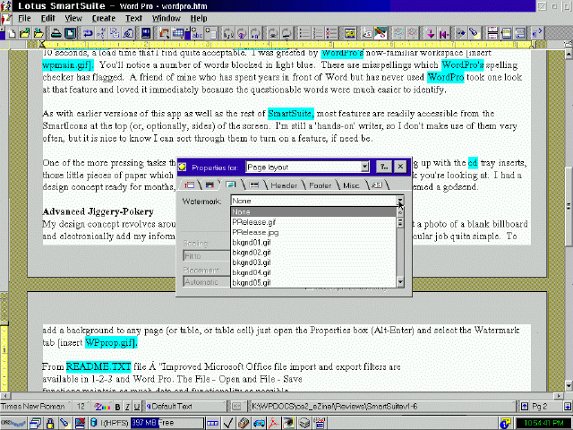
Task: Toggle Bold in the status bar
Action: click(117, 407)
